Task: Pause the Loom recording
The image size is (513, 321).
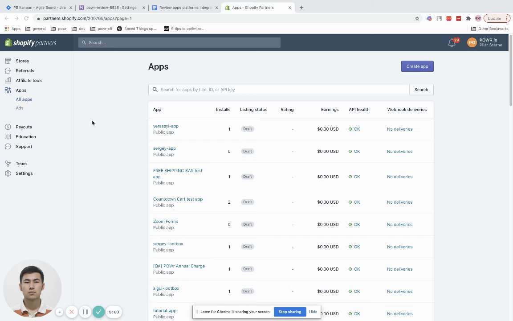Action: pyautogui.click(x=85, y=312)
